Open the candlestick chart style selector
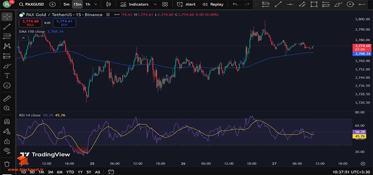The height and width of the screenshot is (175, 373). [108, 4]
